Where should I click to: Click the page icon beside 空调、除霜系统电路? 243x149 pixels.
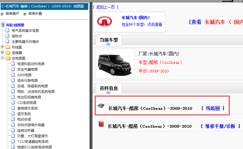click(13, 86)
